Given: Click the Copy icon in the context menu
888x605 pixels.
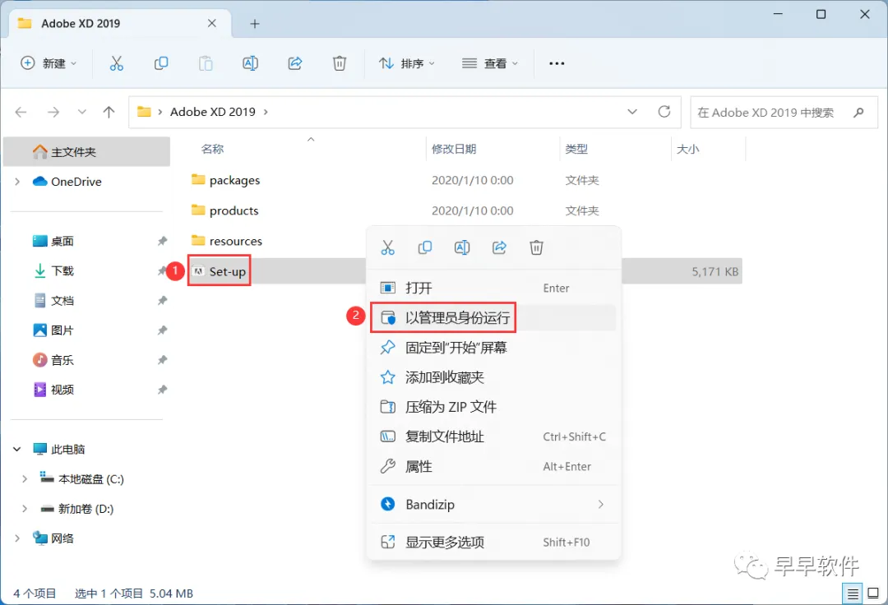Looking at the screenshot, I should pos(425,247).
